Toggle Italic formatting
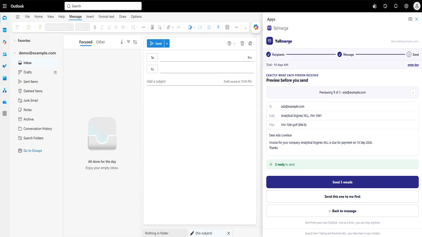The height and width of the screenshot is (237, 422). tap(102, 27)
